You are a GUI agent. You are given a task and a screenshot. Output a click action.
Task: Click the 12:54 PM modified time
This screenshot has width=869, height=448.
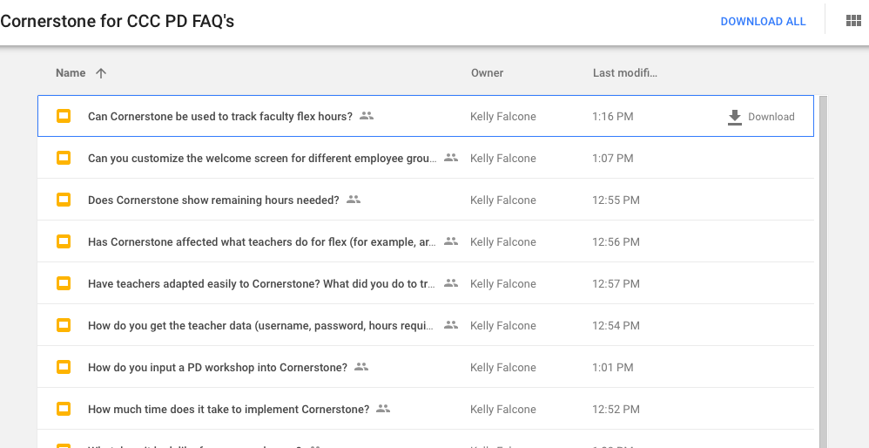coord(616,325)
